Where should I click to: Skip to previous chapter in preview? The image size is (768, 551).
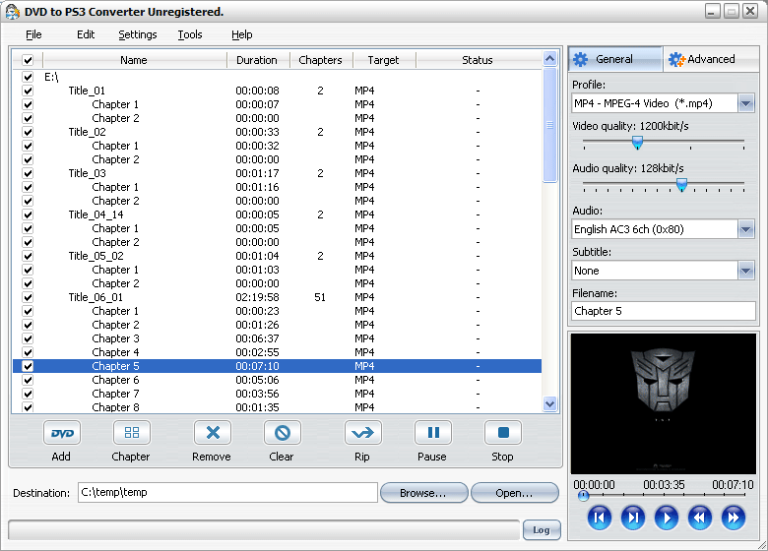[600, 518]
